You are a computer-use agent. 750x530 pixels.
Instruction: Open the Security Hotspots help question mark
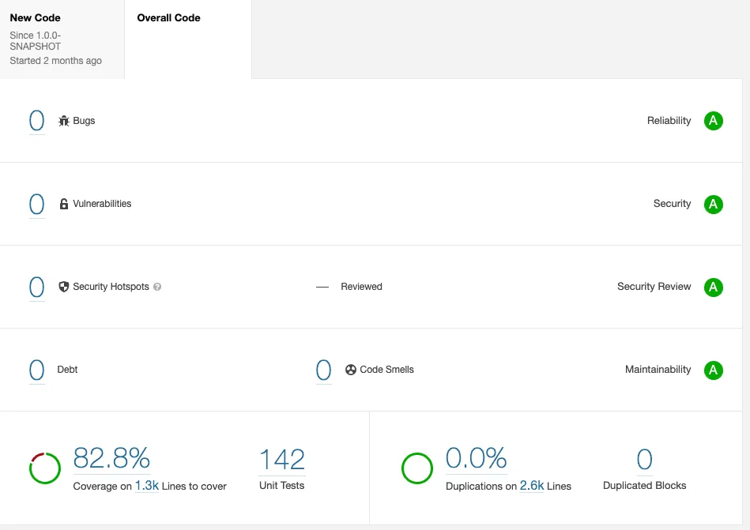click(157, 287)
